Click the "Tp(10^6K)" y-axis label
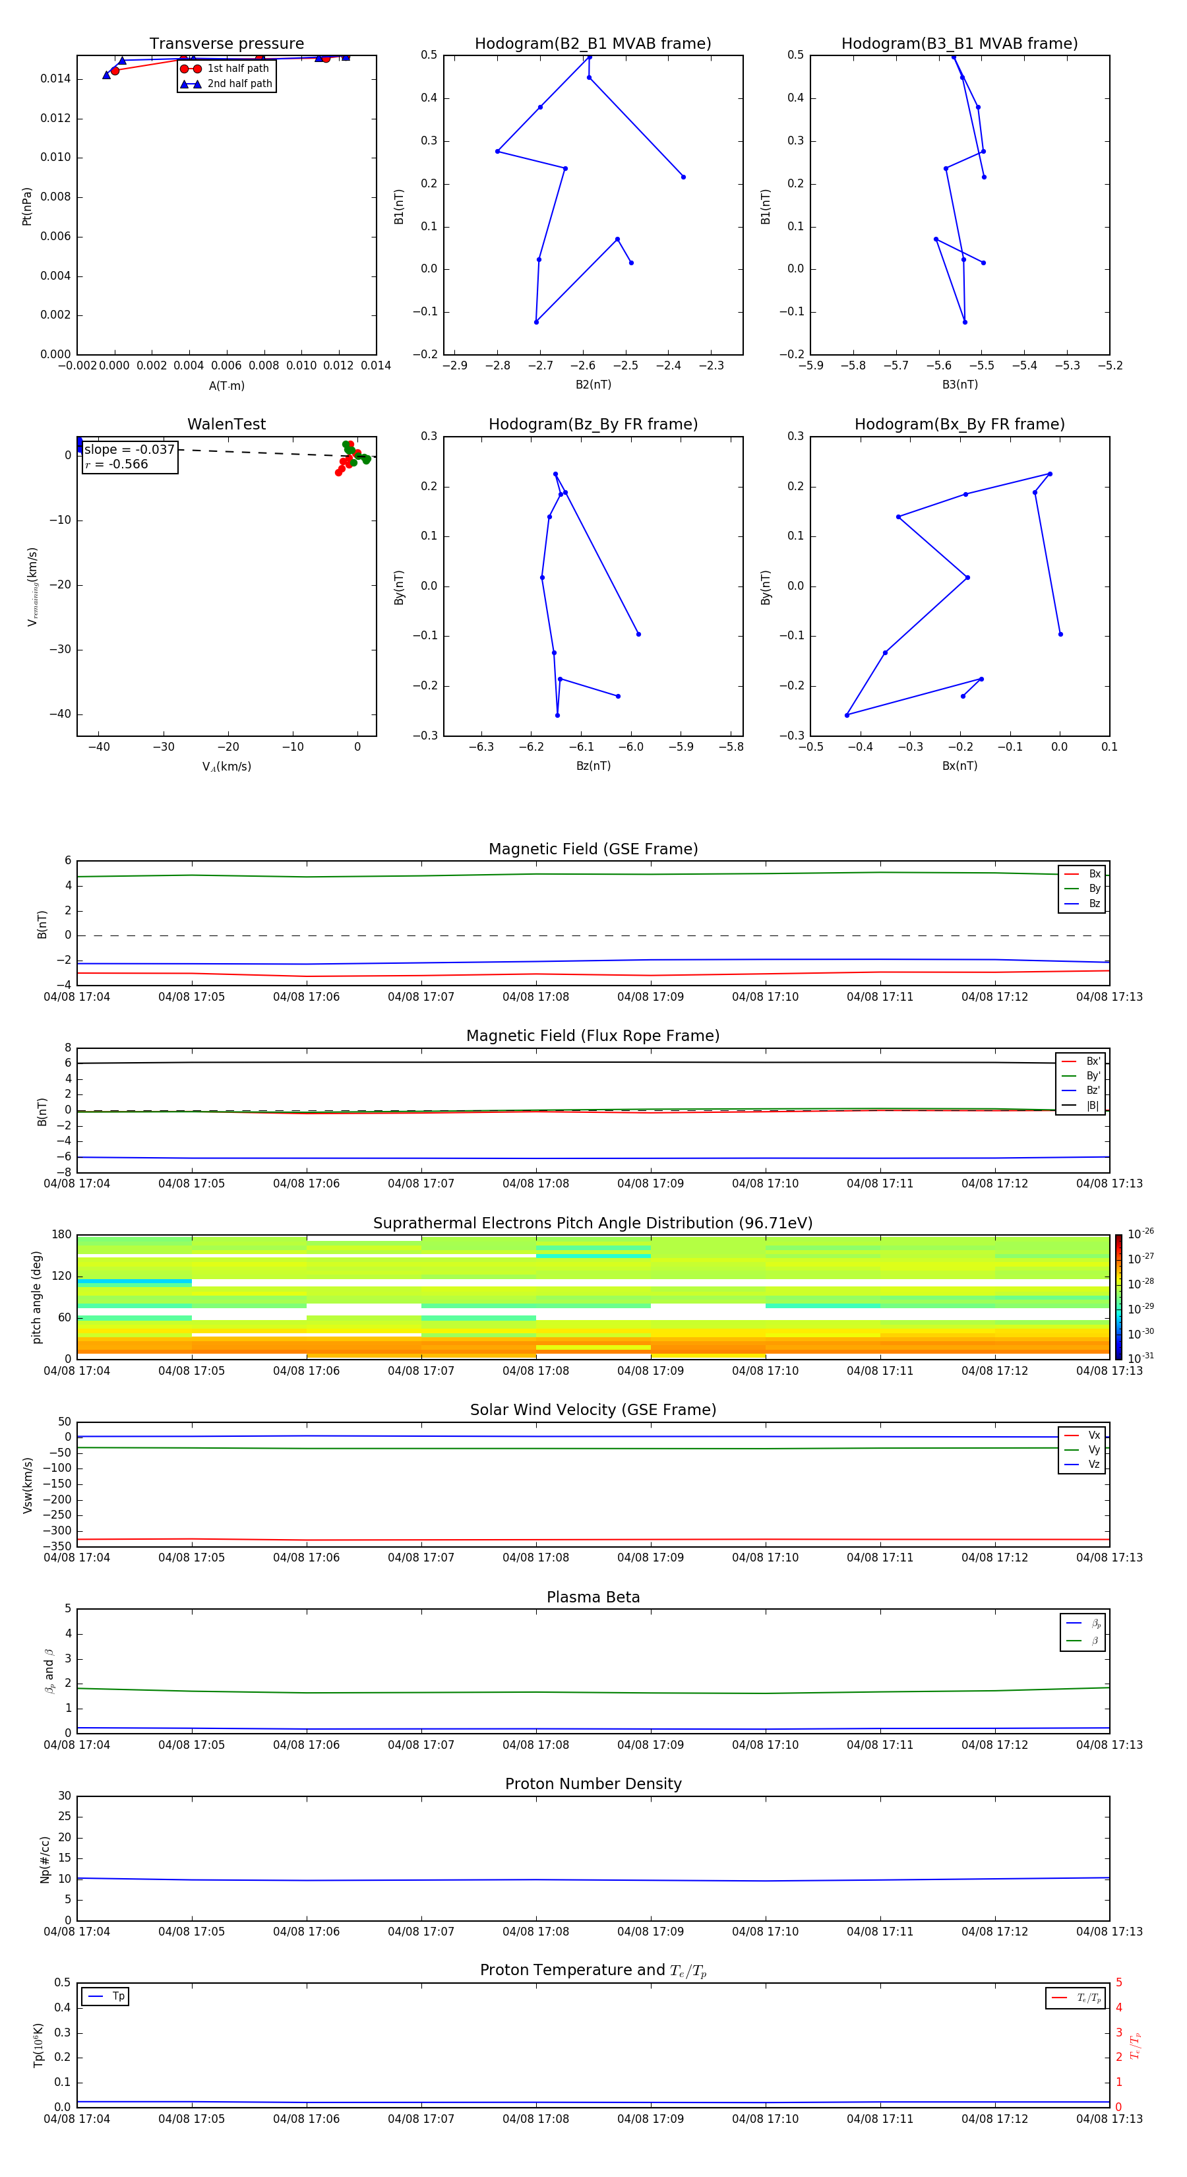The height and width of the screenshot is (2177, 1187). coord(38,2045)
